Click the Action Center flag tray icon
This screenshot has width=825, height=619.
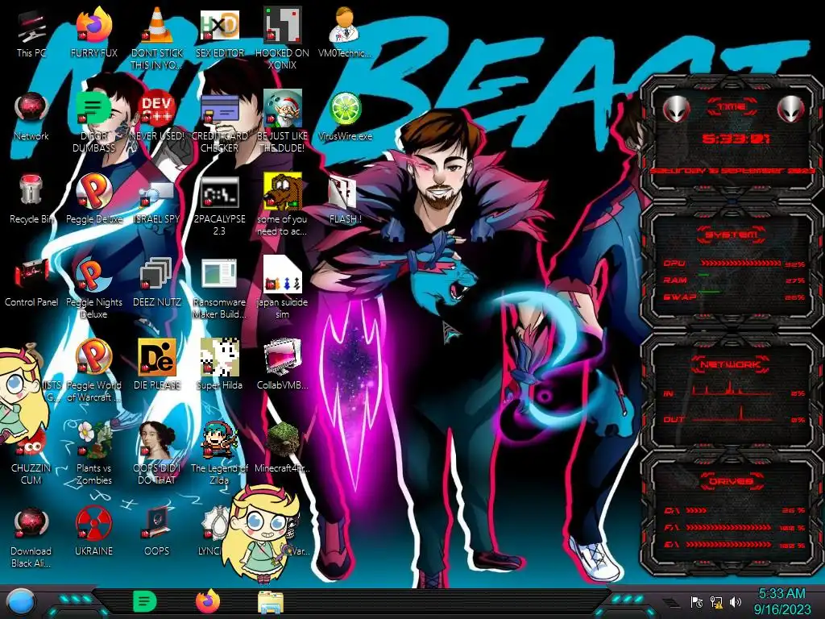[x=697, y=601]
